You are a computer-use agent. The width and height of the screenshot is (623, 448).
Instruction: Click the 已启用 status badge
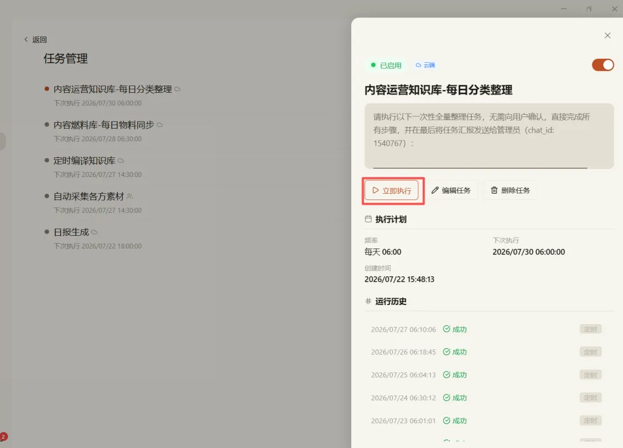pos(386,65)
